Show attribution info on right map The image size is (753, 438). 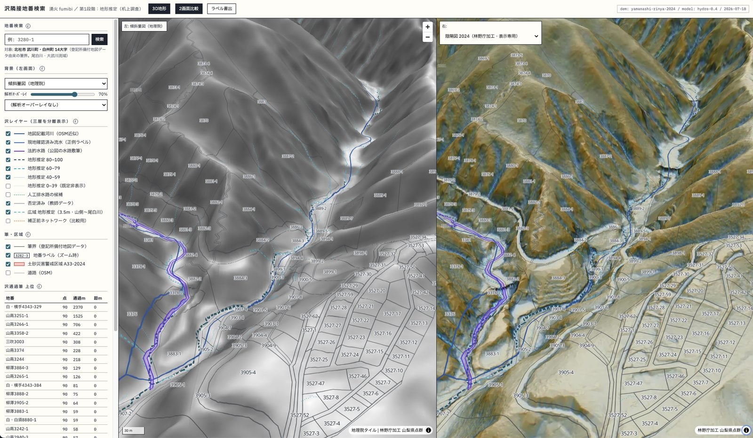746,430
